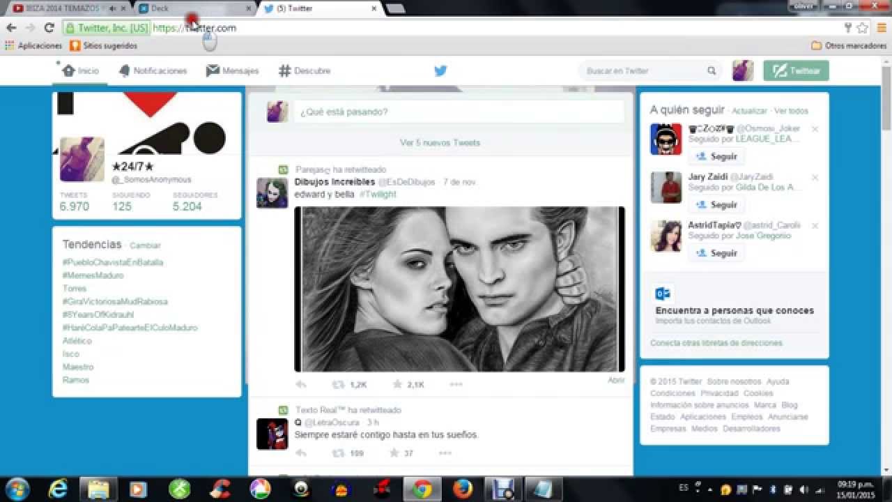Click the volume speaker tray icon
This screenshot has width=892, height=502.
(803, 489)
